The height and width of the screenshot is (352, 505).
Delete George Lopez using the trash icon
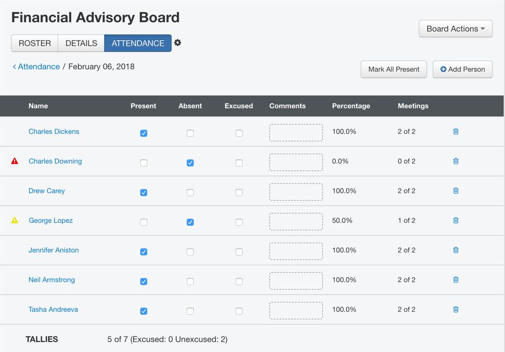(456, 221)
